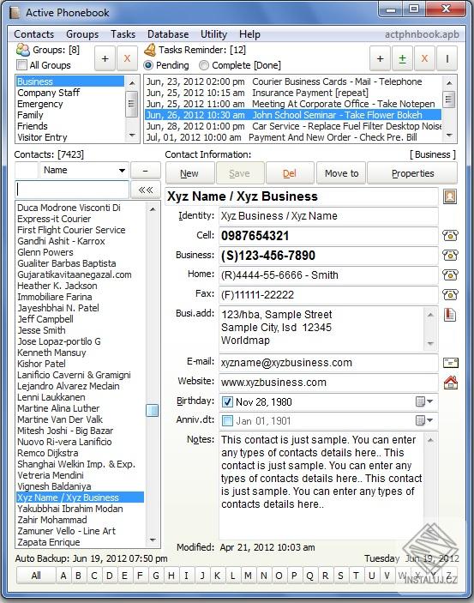Uncheck the Birthday date checkbox

[227, 402]
